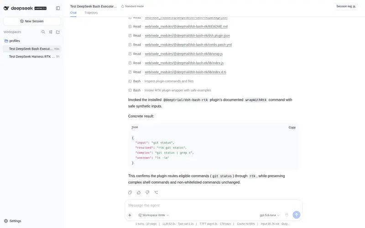Click session title in header
This screenshot has height=228, width=365.
[x=94, y=6]
